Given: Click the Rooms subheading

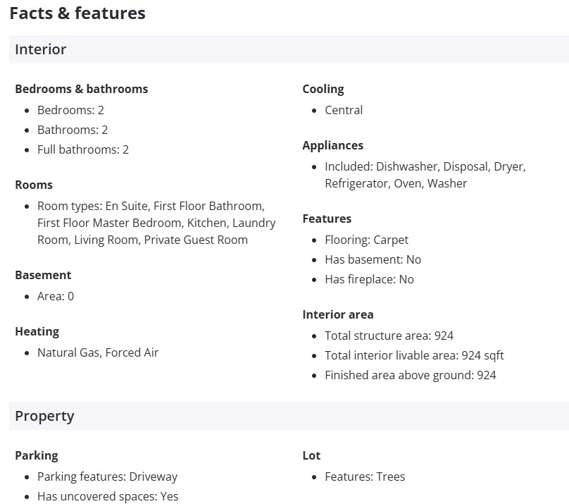Looking at the screenshot, I should [34, 185].
